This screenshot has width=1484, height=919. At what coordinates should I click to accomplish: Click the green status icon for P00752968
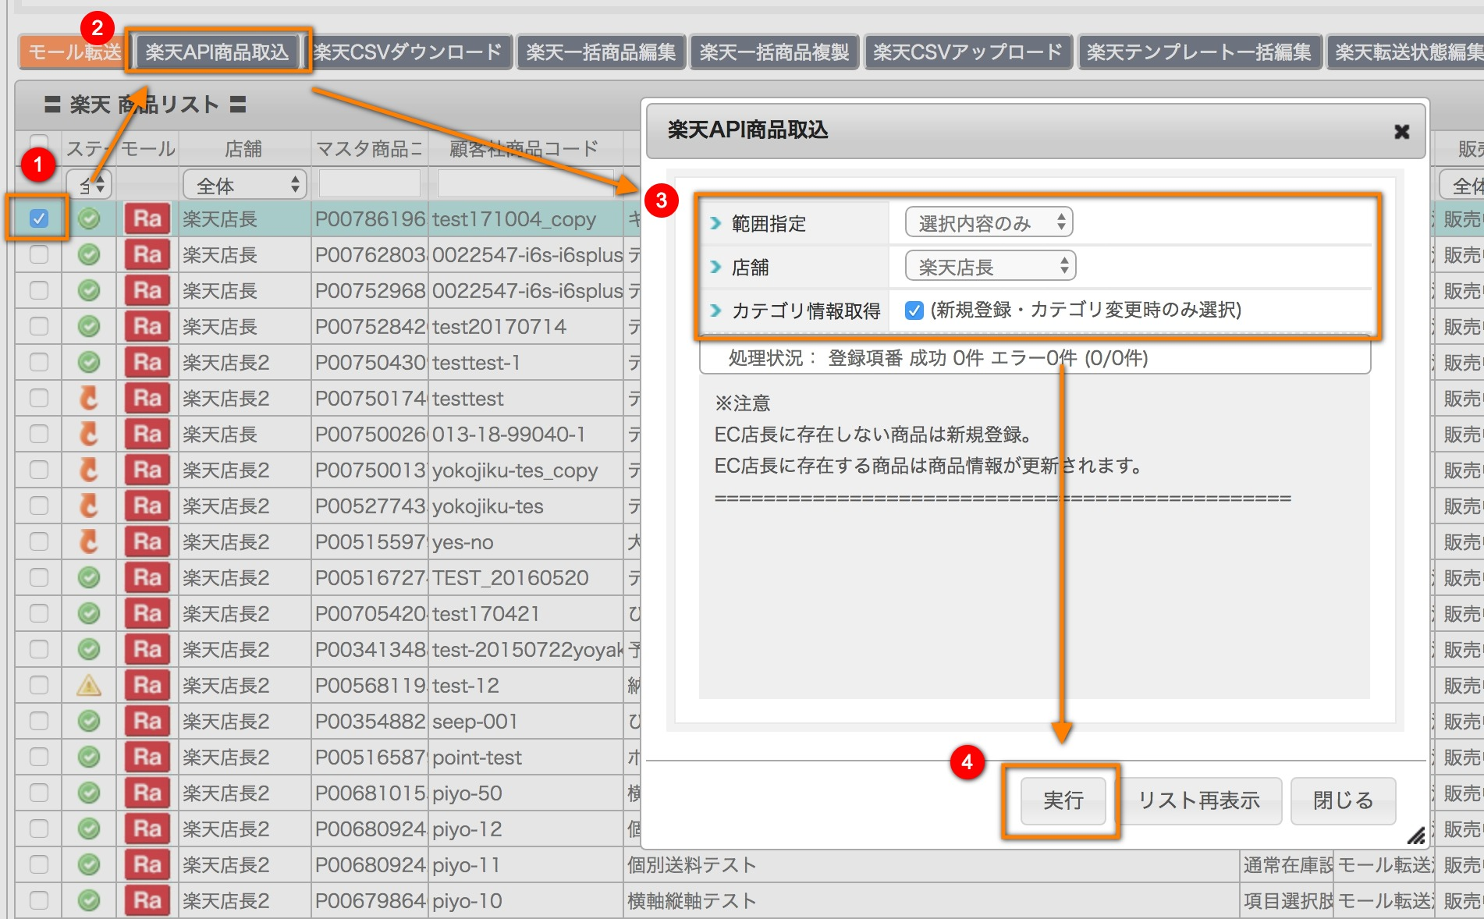(x=89, y=291)
